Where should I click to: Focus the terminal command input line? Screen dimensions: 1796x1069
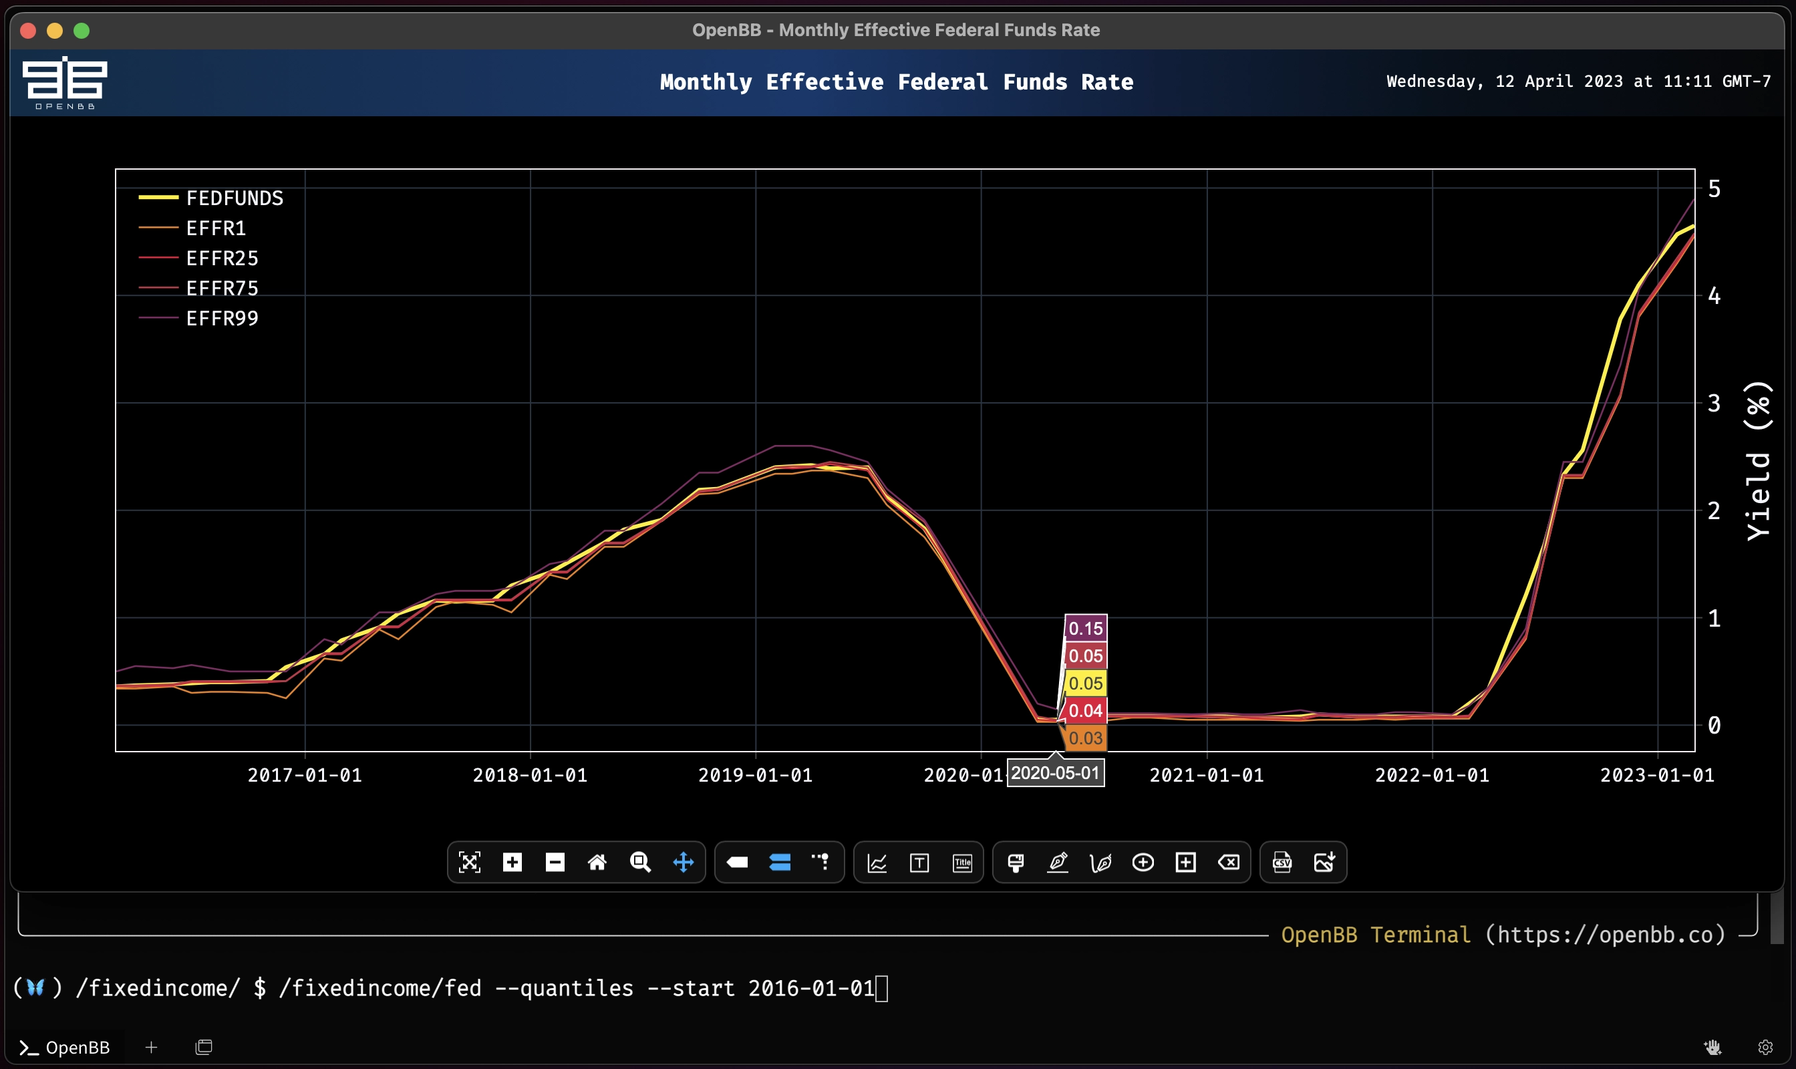450,988
